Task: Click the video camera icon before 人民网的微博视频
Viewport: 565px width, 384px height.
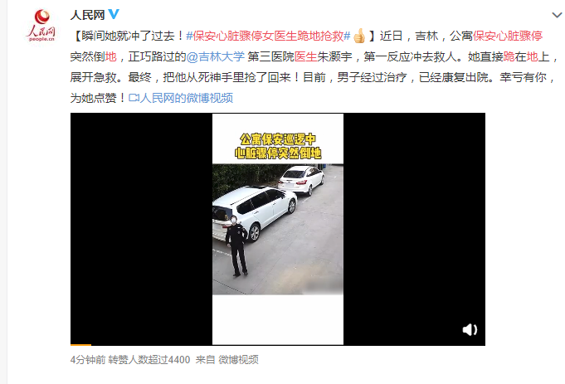Action: 134,98
